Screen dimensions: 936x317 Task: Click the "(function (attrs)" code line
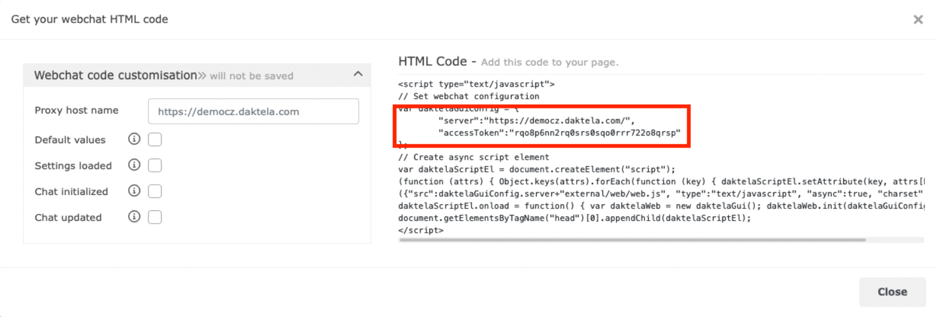coord(662,181)
